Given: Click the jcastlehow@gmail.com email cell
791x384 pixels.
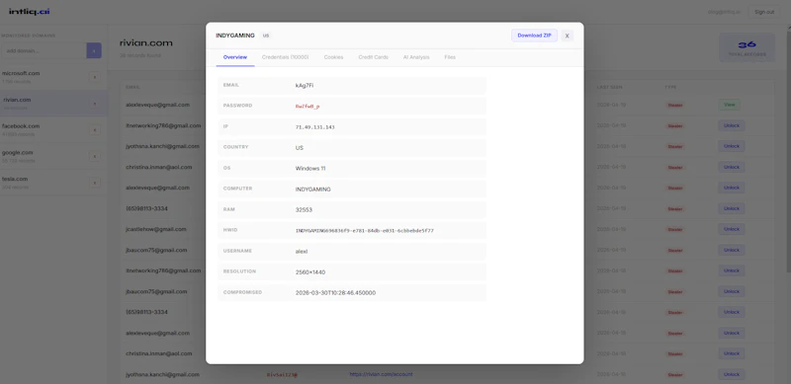Looking at the screenshot, I should pyautogui.click(x=156, y=229).
